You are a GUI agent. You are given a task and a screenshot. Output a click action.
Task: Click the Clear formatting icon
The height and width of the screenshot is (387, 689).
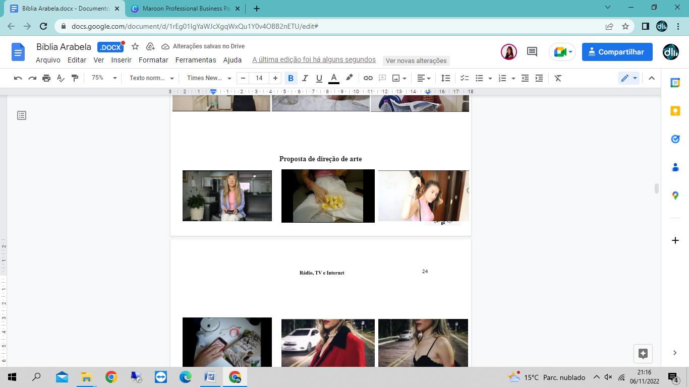click(x=558, y=78)
